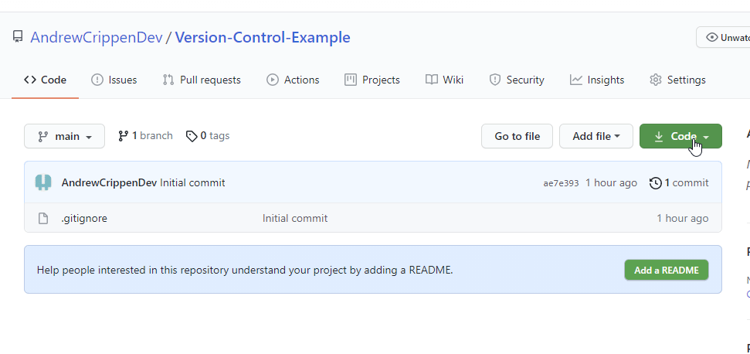Click the Pull requests merge icon
Image resolution: width=750 pixels, height=354 pixels.
[x=168, y=80]
